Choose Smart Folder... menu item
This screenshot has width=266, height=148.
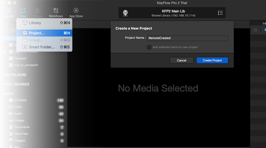[44, 47]
